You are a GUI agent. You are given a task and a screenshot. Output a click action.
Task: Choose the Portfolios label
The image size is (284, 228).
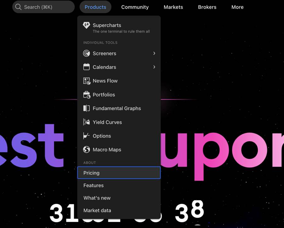[x=104, y=95]
